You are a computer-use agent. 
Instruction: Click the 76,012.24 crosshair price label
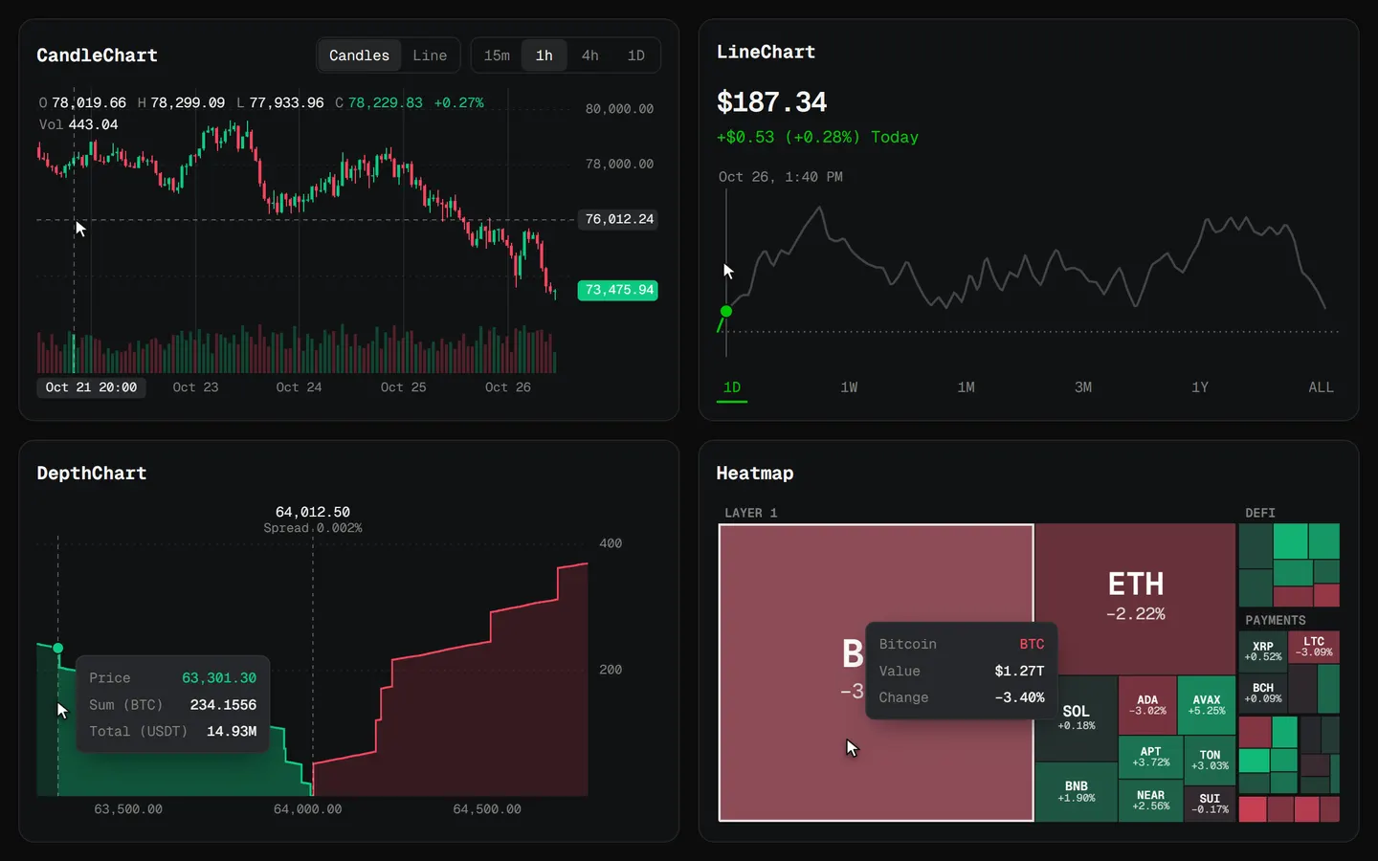618,219
